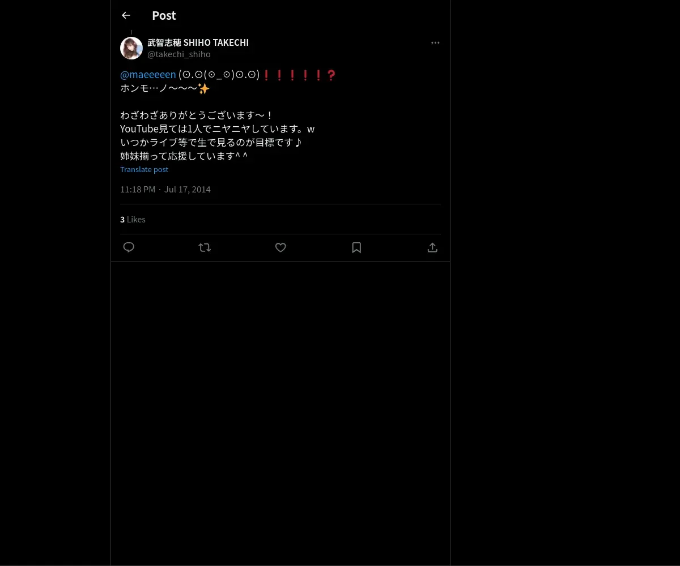
Task: Like the post with the heart icon
Action: (280, 247)
